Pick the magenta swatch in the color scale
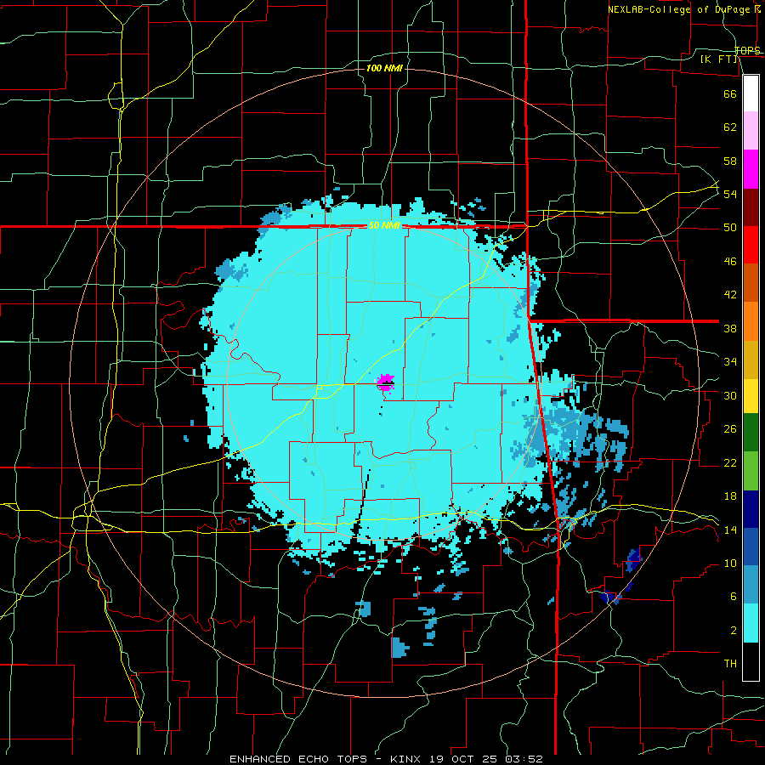This screenshot has width=765, height=765. 751,169
